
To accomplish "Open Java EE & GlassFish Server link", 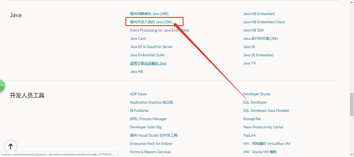I will [x=151, y=47].
